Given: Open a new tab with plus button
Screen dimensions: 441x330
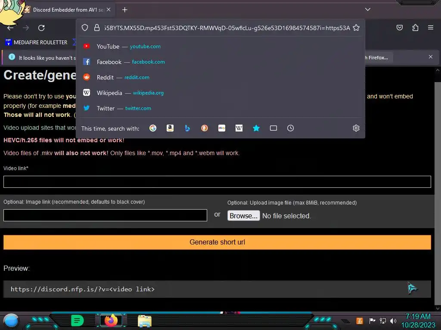Looking at the screenshot, I should pyautogui.click(x=124, y=10).
